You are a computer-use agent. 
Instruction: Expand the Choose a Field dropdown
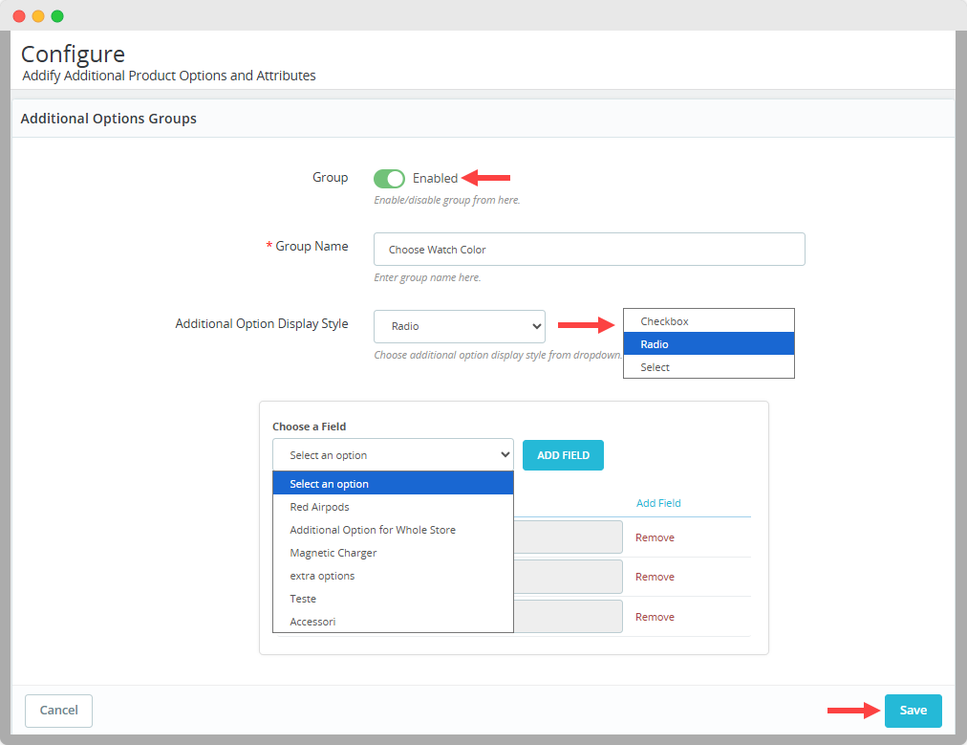click(393, 455)
